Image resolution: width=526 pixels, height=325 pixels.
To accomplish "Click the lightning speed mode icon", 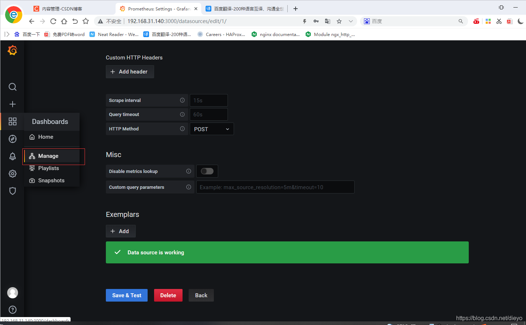I will [x=305, y=21].
